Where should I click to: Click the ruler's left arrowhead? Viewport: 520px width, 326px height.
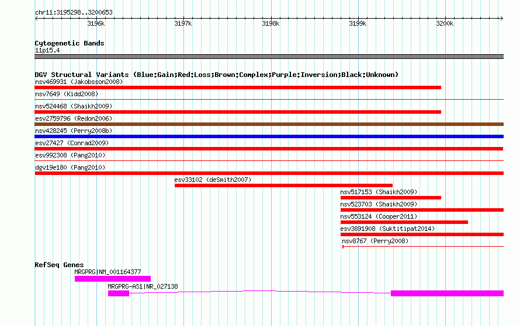point(36,19)
